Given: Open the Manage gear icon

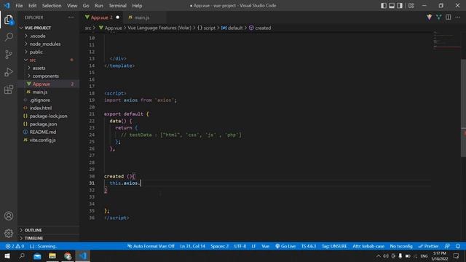Looking at the screenshot, I should click(9, 233).
